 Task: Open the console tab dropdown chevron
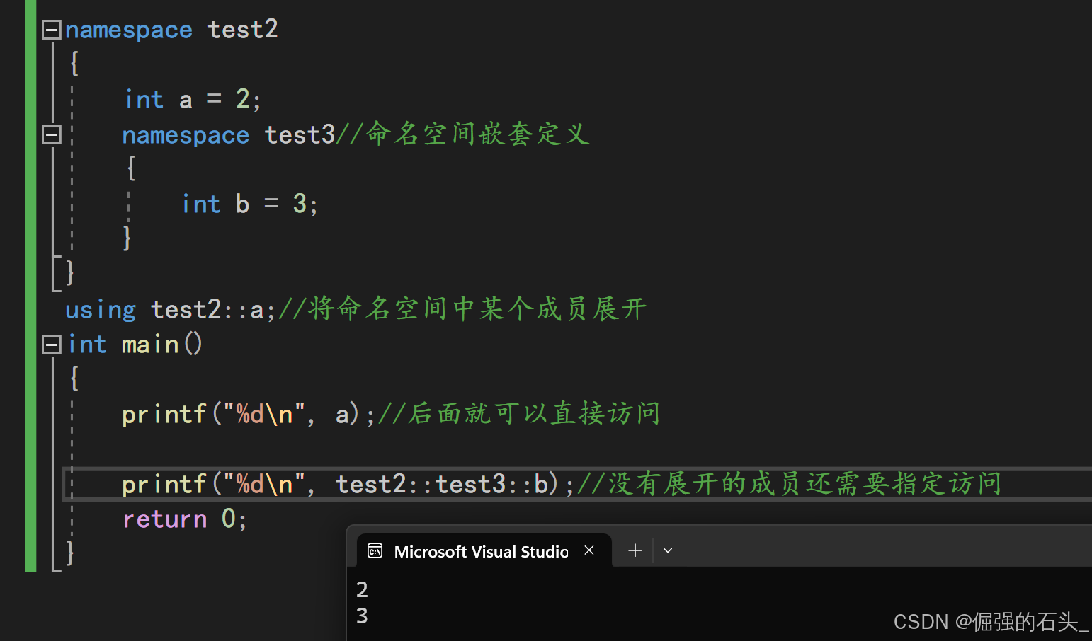click(667, 550)
